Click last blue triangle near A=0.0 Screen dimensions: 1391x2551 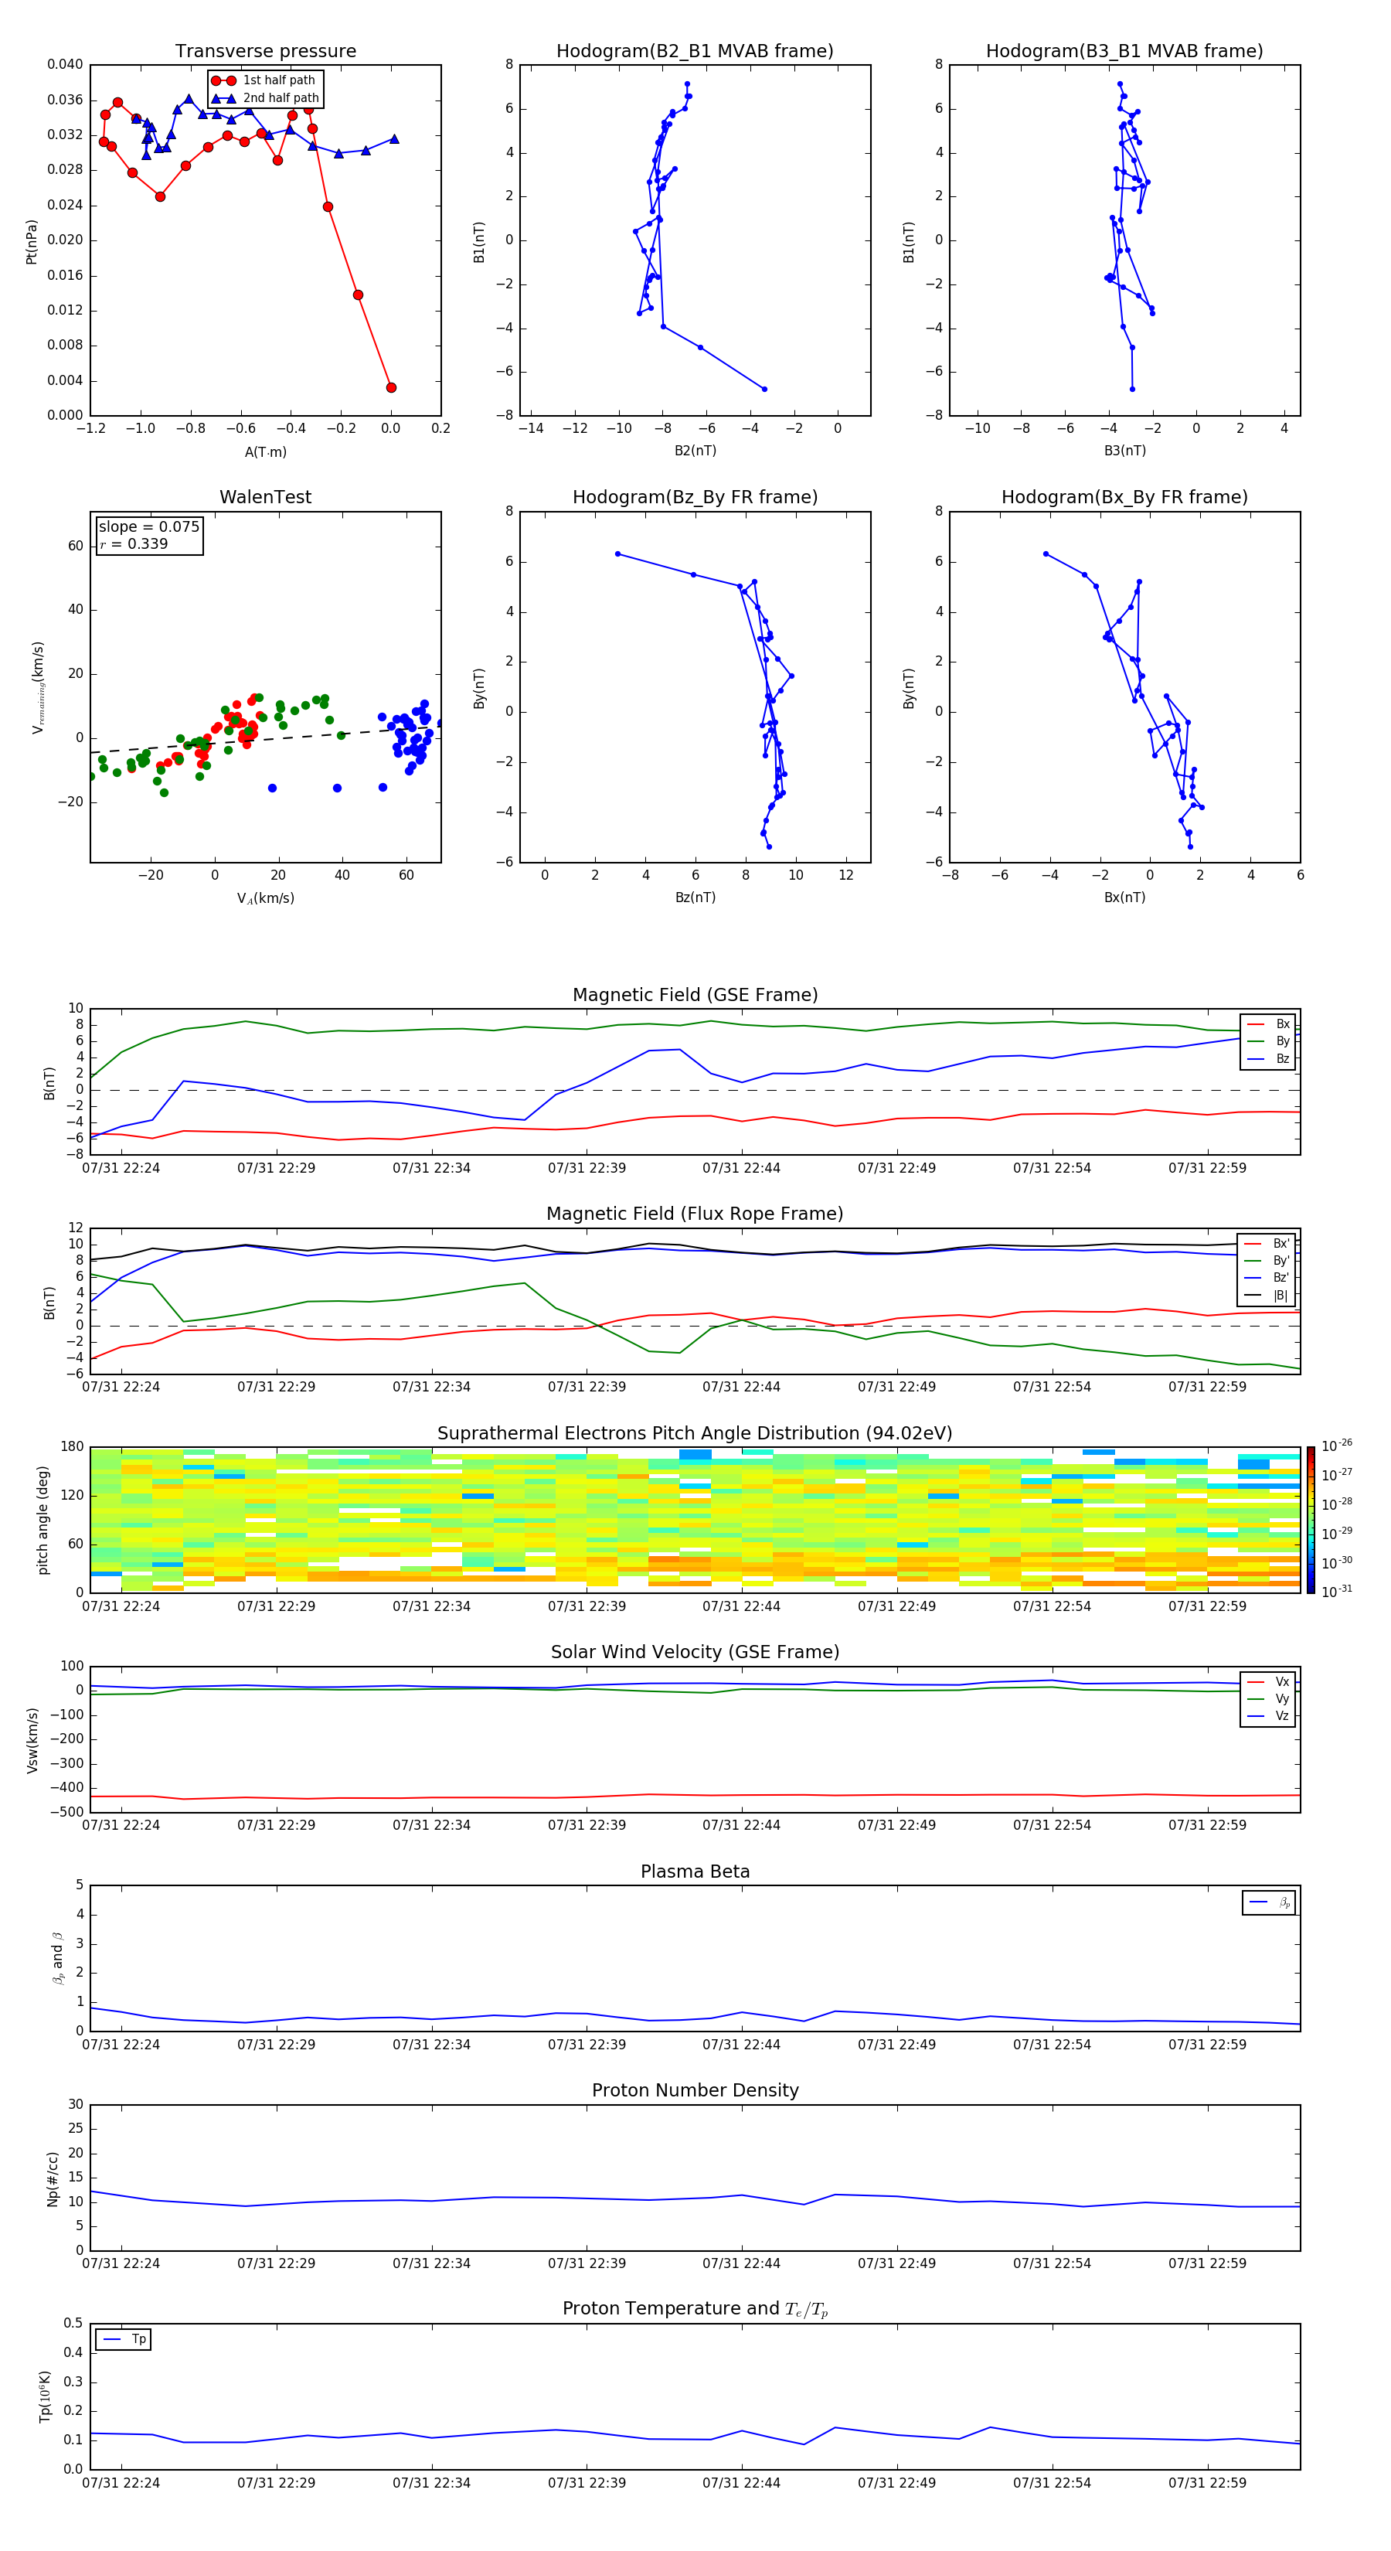pyautogui.click(x=394, y=138)
